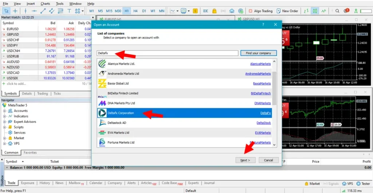The width and height of the screenshot is (373, 193).
Task: Open the search magnifier icon
Action: [x=337, y=11]
